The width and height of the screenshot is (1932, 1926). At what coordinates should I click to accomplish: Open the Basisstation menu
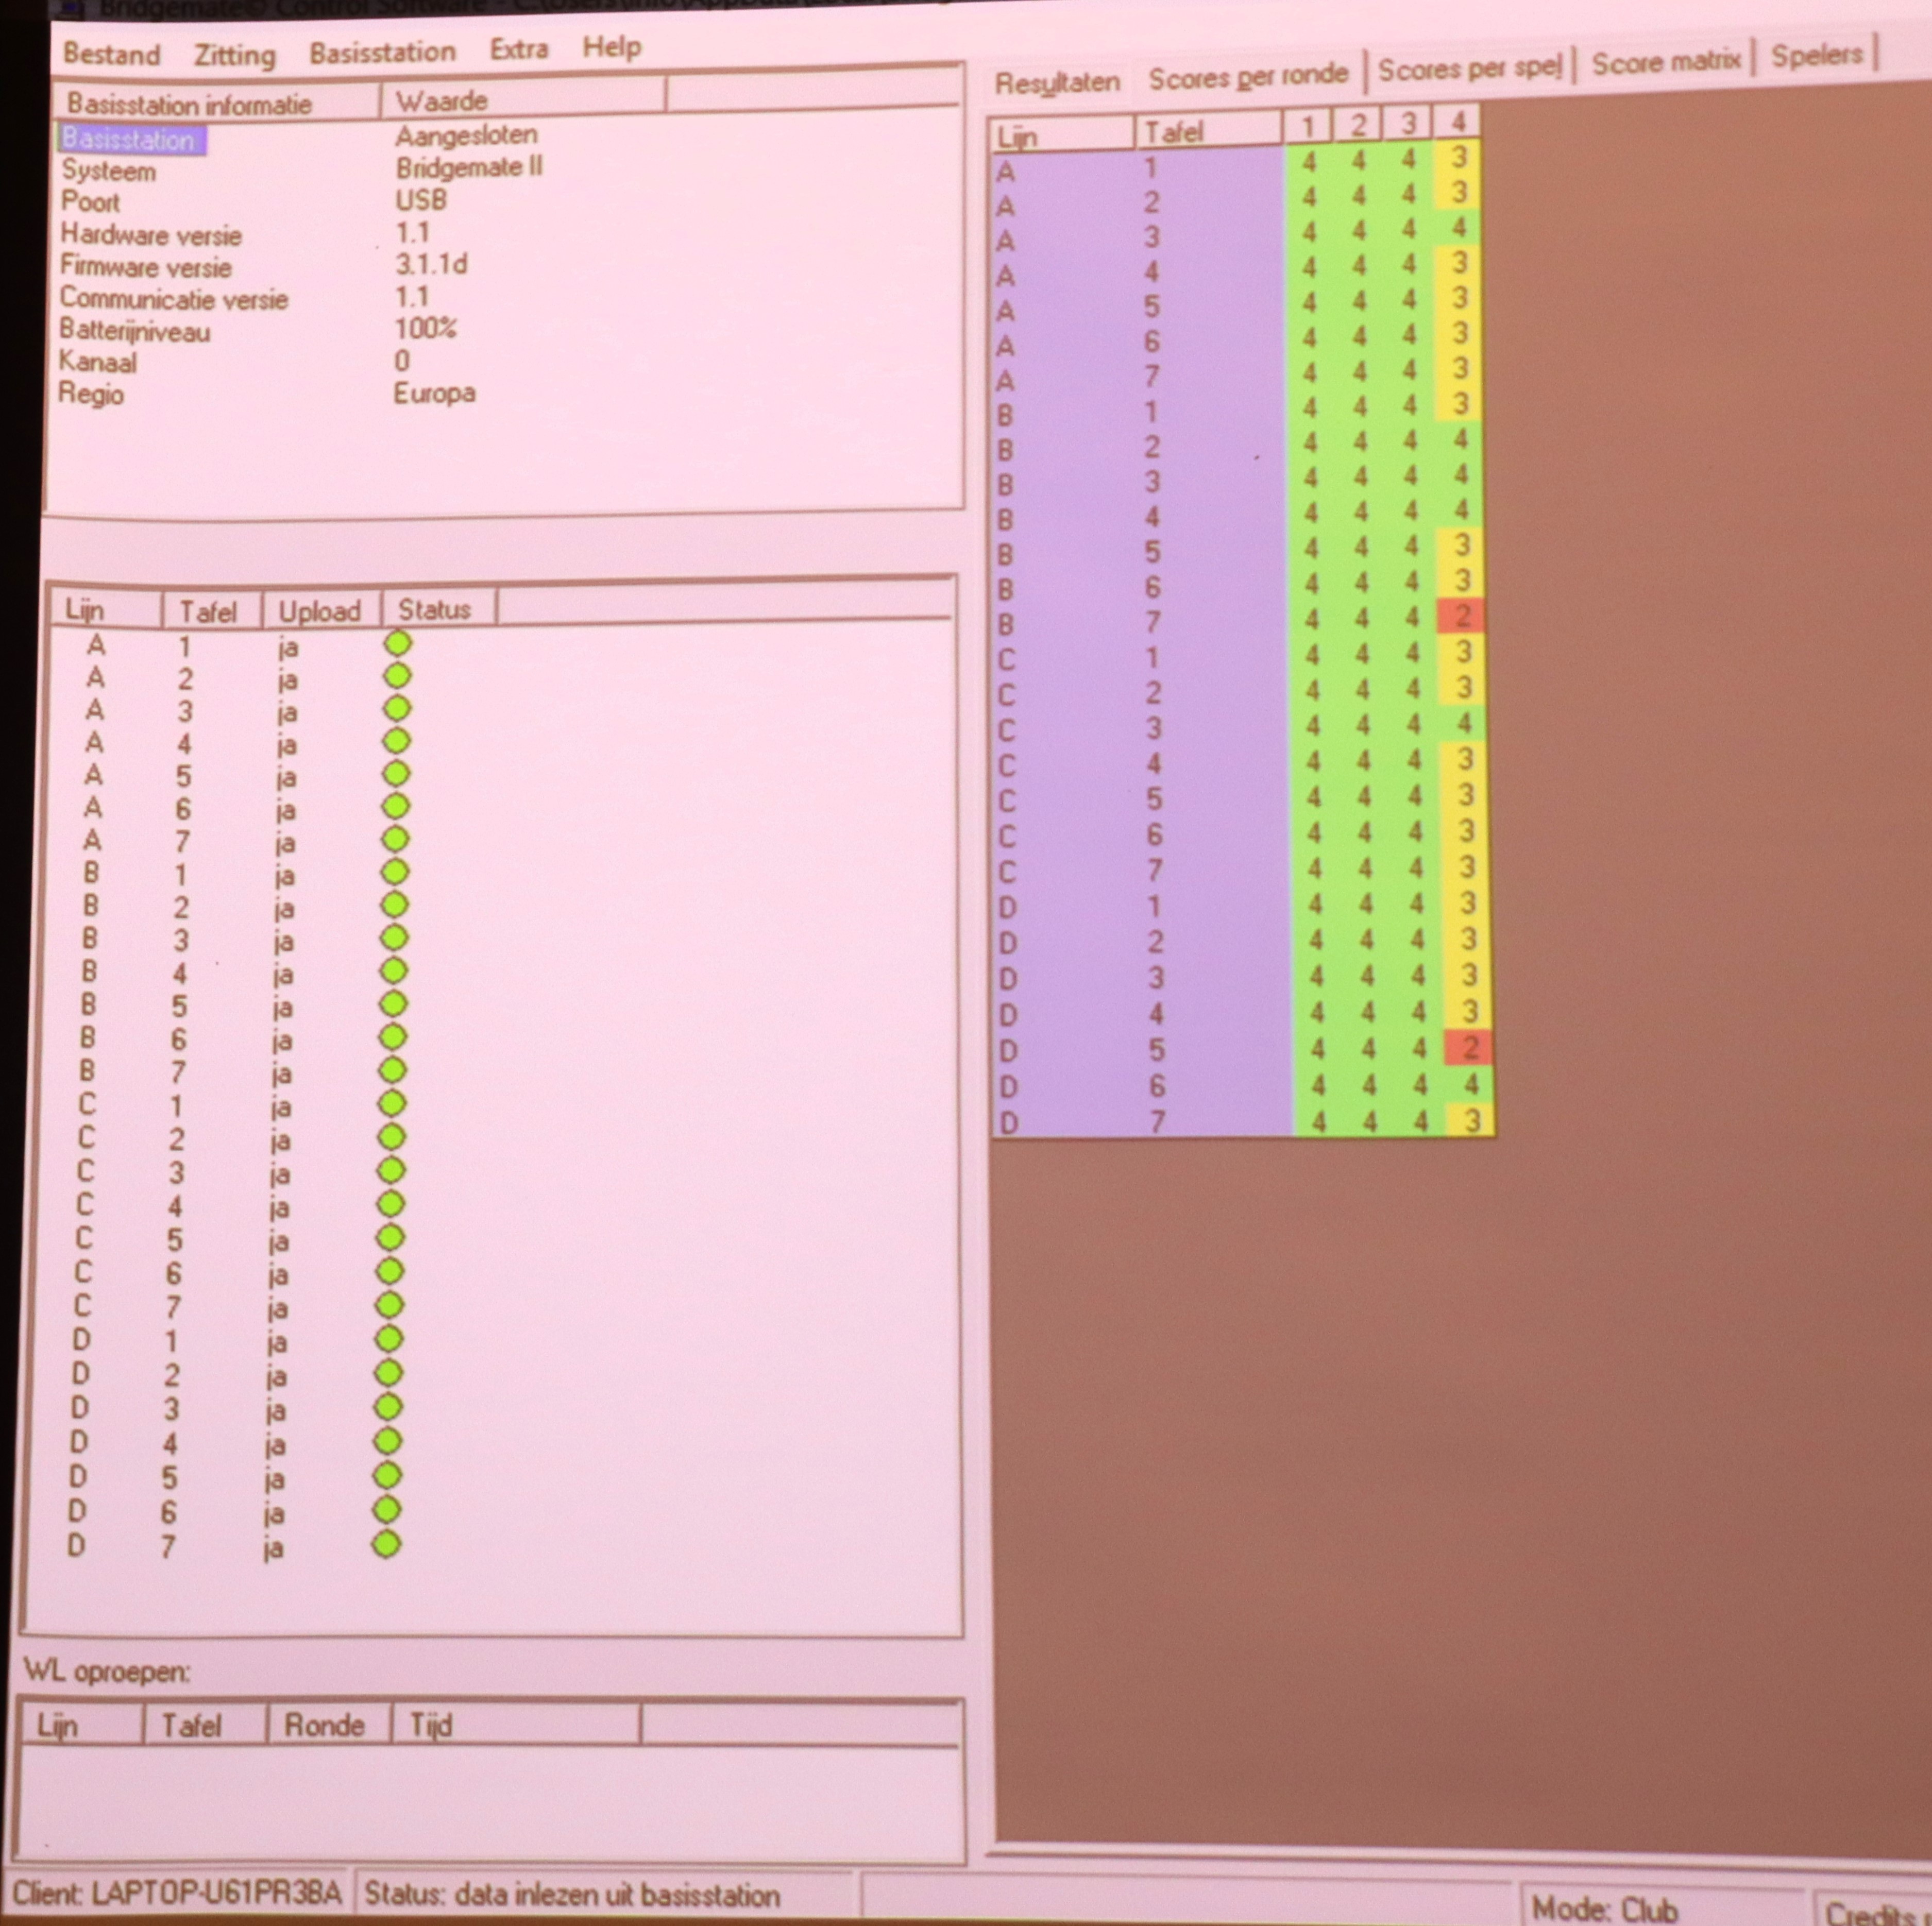click(x=382, y=51)
